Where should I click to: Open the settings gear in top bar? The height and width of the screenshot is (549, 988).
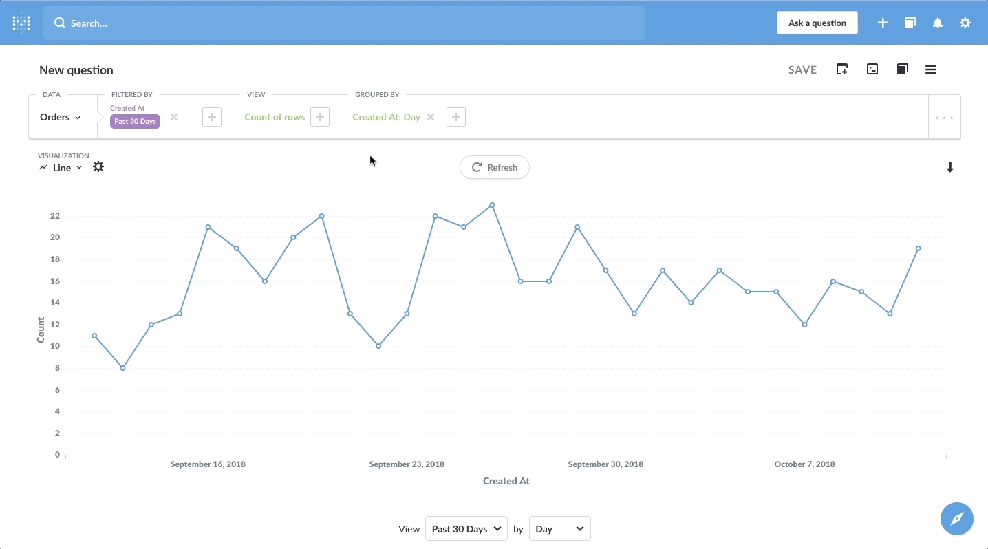tap(965, 23)
